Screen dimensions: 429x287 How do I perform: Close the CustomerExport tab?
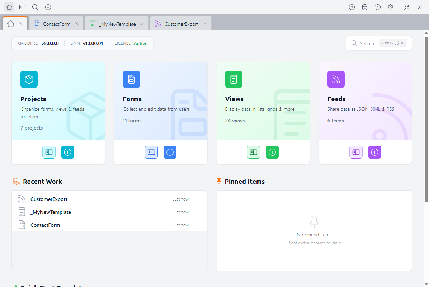point(205,24)
